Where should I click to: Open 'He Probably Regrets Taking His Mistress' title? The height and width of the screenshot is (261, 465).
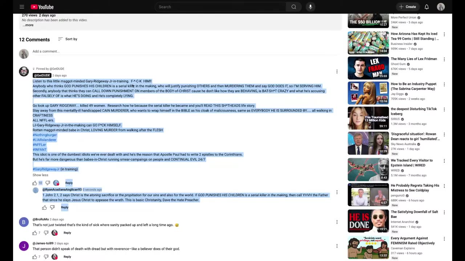[415, 188]
